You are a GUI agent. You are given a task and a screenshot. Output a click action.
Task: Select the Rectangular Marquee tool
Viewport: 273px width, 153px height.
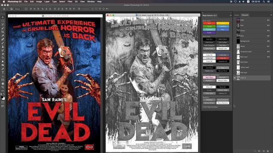point(3,21)
